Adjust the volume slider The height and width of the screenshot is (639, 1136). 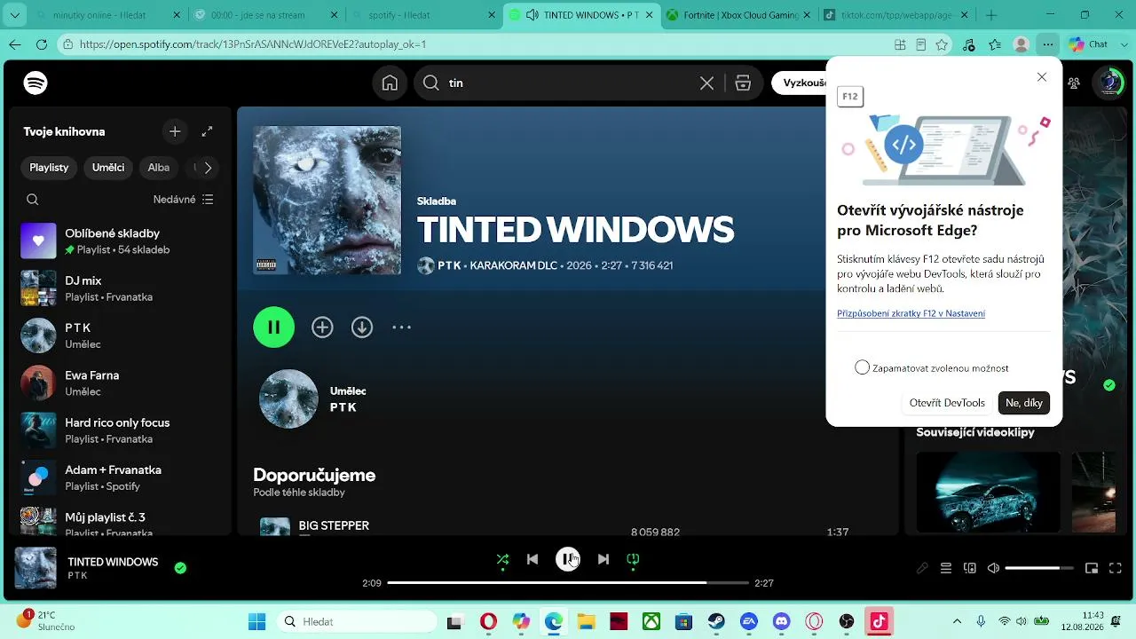(x=1039, y=568)
